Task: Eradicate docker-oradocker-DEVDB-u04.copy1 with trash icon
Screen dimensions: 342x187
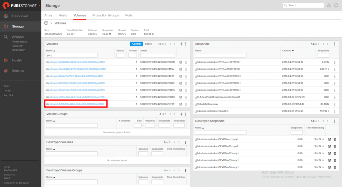Action: (335, 167)
